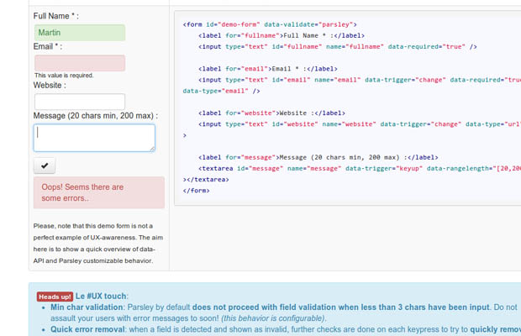
Task: Click the input id="website" code line
Action: tap(360, 124)
